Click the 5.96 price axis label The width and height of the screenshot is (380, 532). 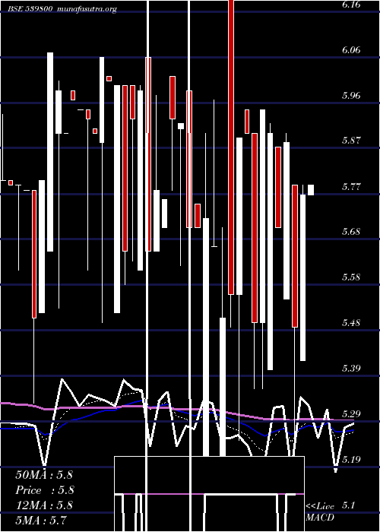coord(351,95)
